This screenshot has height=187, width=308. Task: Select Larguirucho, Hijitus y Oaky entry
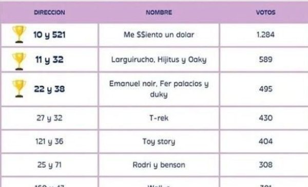pyautogui.click(x=159, y=59)
